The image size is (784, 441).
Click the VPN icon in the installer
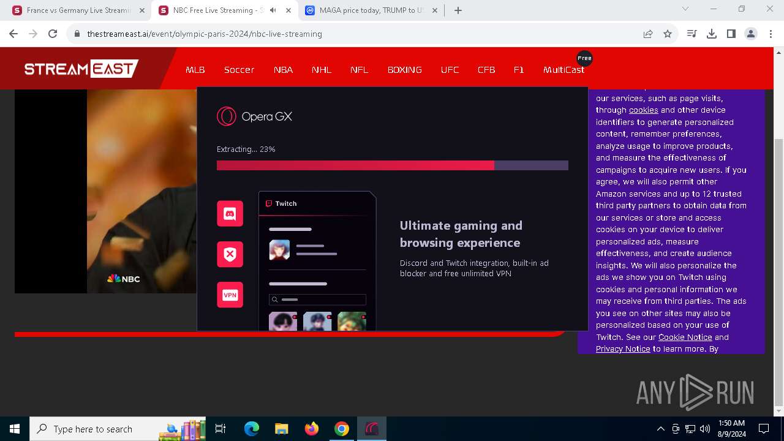[230, 295]
